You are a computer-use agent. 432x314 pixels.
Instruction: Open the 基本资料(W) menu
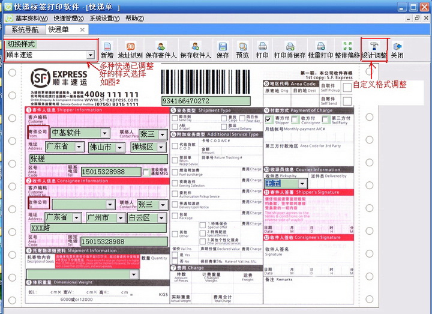pyautogui.click(x=32, y=19)
